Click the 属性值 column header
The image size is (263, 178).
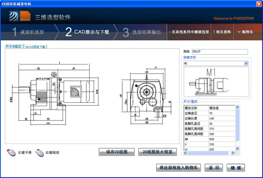222,108
